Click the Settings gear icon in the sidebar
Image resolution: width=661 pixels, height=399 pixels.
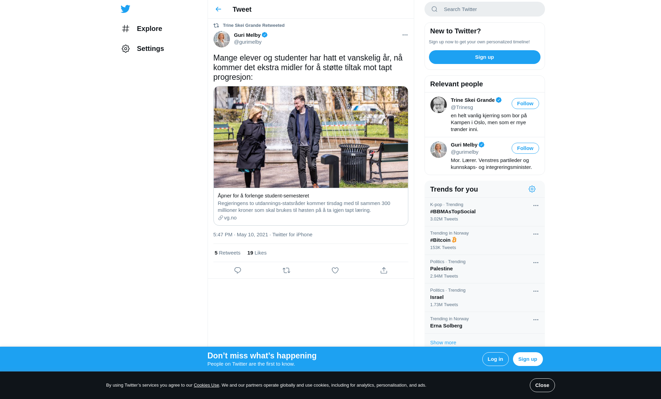tap(126, 48)
